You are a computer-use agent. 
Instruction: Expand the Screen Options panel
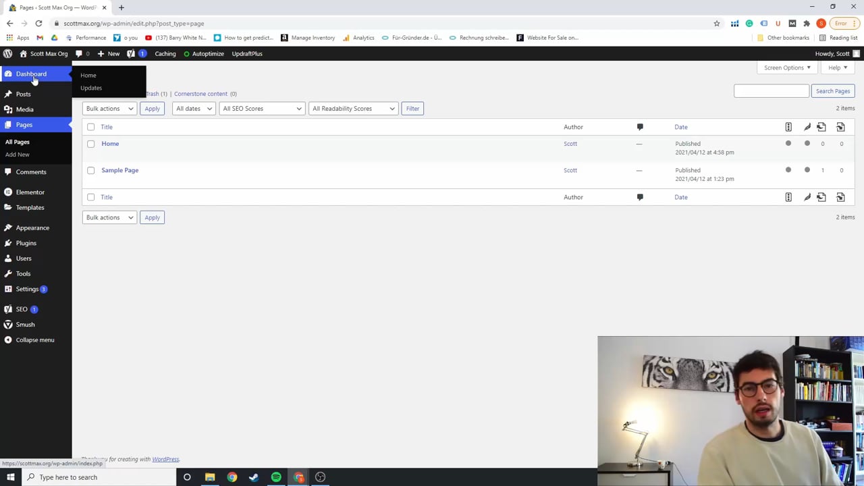coord(787,67)
